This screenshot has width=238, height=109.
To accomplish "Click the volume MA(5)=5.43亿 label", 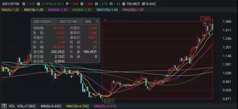I will (x=51, y=106).
